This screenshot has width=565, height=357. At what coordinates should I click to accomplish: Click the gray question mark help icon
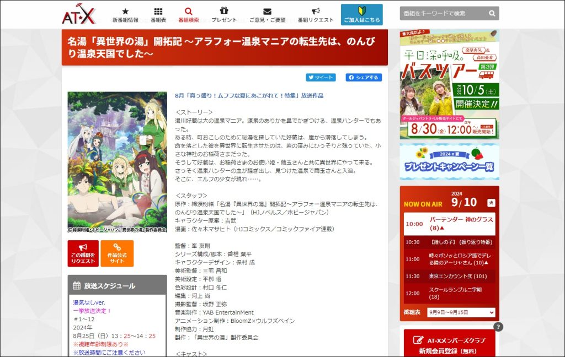498,327
